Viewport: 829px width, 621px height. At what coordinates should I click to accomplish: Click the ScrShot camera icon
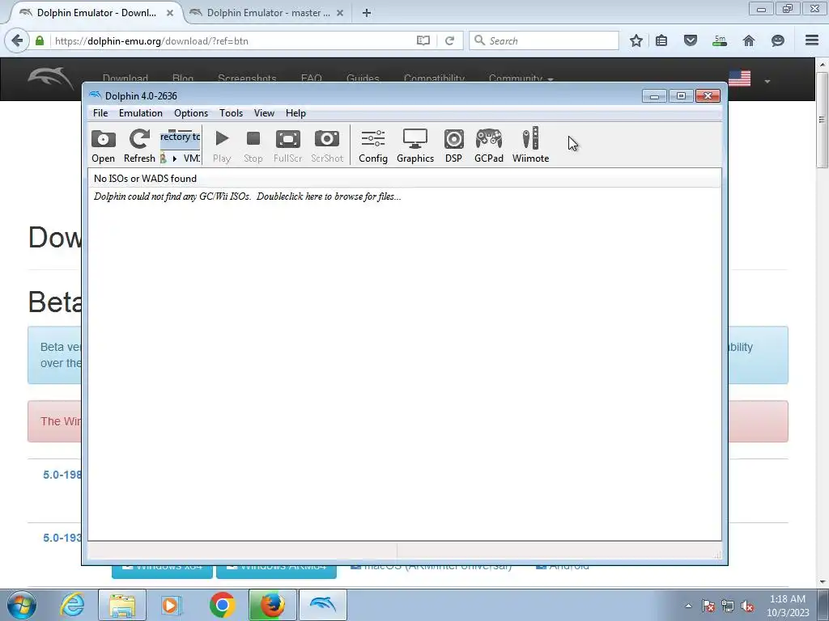[327, 146]
